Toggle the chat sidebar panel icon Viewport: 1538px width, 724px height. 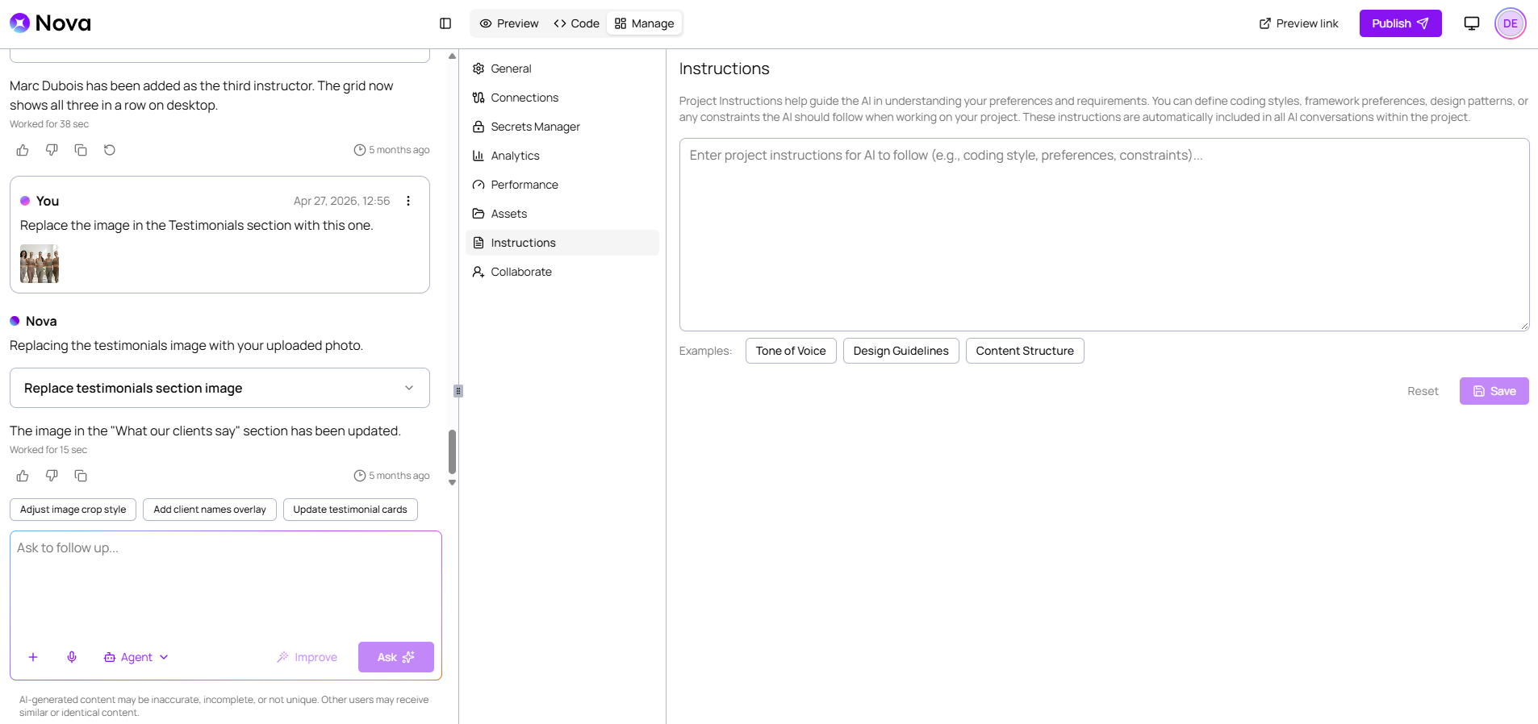[x=445, y=23]
